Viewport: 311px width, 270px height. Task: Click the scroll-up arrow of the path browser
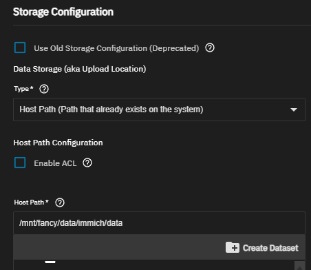tap(300, 266)
